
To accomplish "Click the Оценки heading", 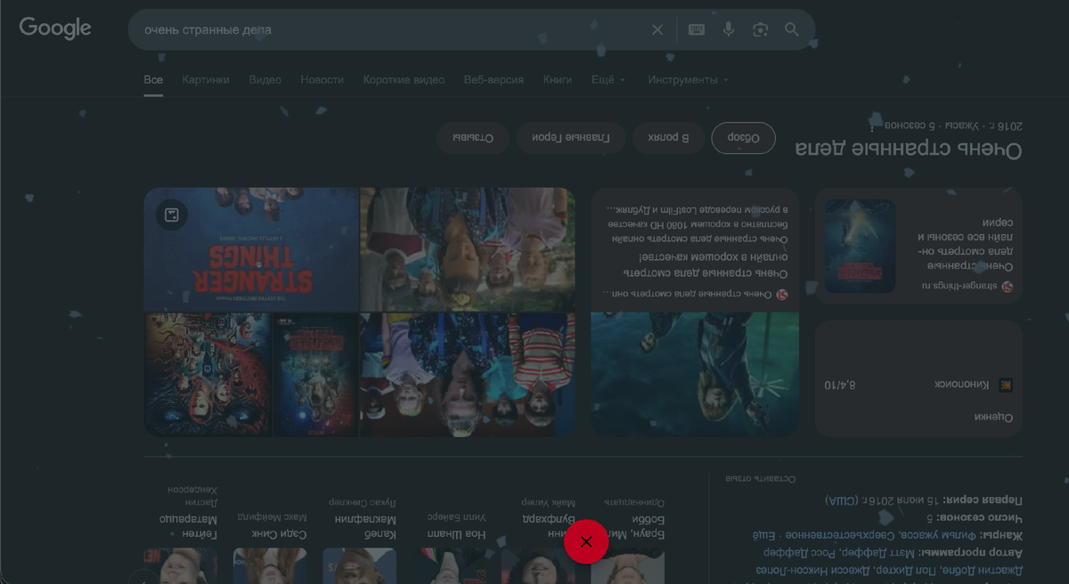I will click(993, 417).
